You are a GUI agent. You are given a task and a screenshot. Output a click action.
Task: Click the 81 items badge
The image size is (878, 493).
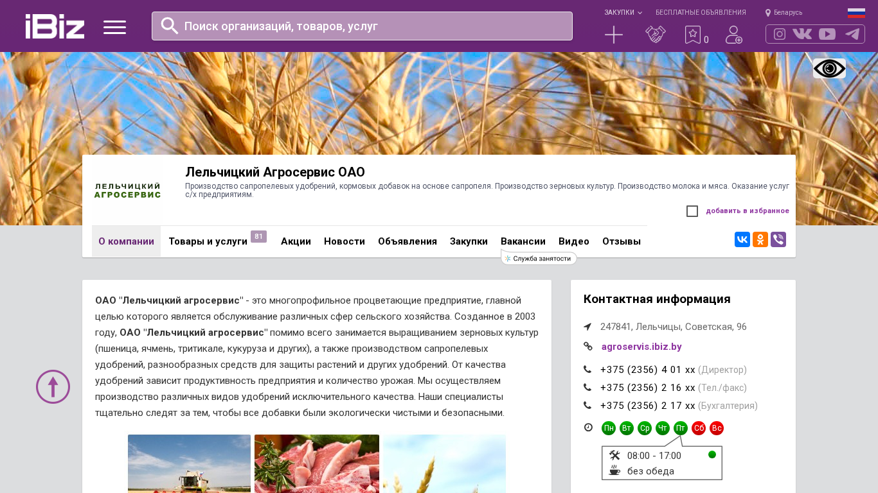258,236
